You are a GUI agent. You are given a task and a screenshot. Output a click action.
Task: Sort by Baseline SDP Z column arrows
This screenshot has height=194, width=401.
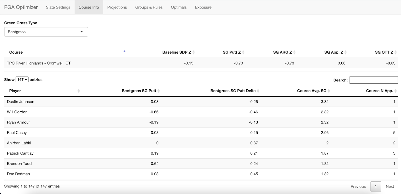193,52
